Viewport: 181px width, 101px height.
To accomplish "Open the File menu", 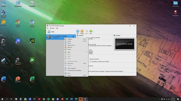I will (x=48, y=28).
